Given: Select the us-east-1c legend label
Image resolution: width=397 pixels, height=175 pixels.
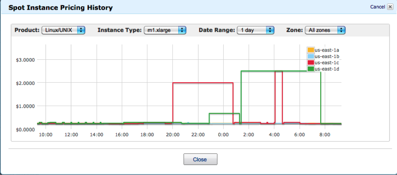Looking at the screenshot, I should [326, 62].
